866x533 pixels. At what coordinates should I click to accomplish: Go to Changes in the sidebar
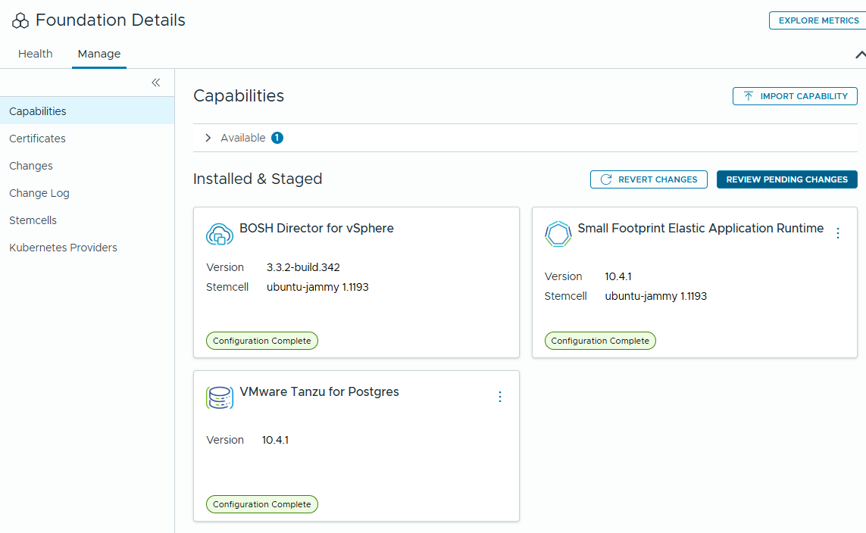pos(87,166)
